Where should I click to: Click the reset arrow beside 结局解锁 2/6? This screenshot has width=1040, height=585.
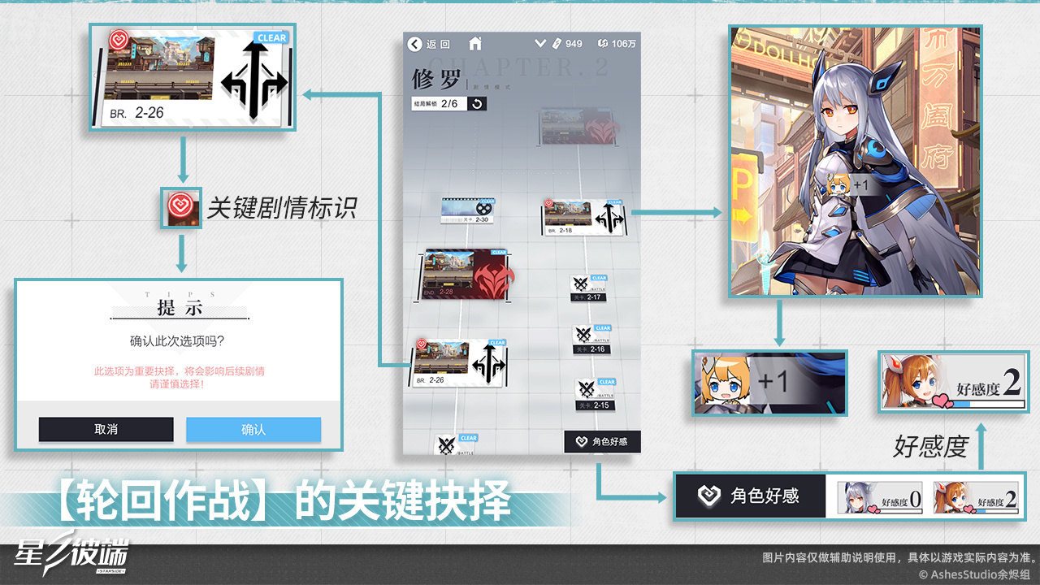(x=477, y=103)
